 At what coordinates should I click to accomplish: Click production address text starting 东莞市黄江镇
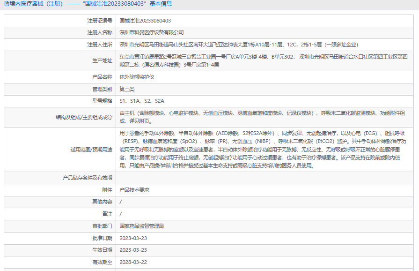(264, 61)
